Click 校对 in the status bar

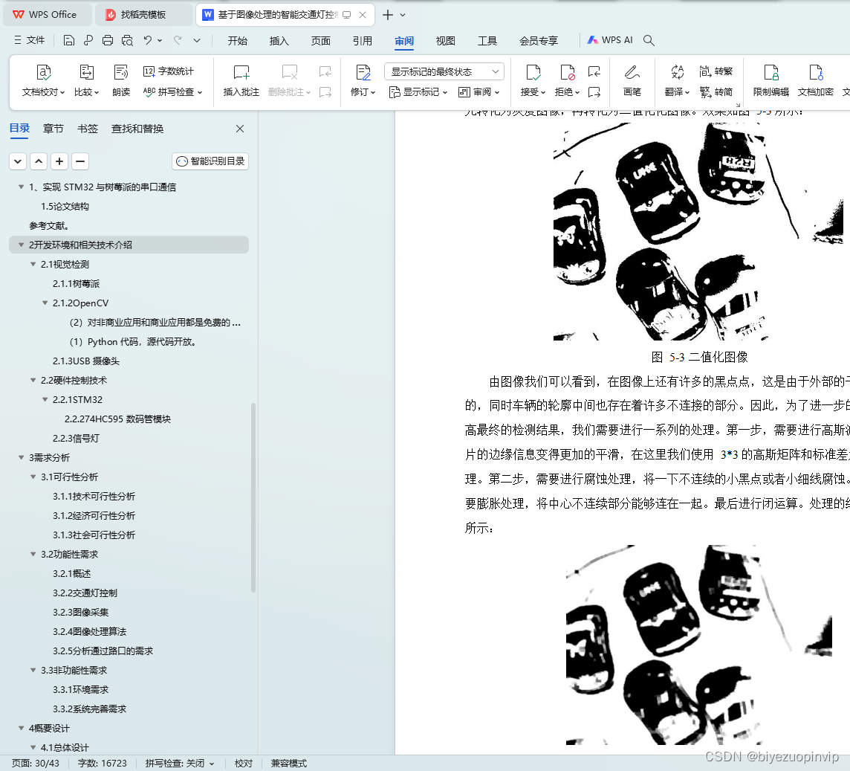(x=244, y=764)
